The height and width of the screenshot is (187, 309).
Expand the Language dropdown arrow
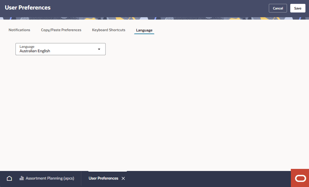[99, 49]
